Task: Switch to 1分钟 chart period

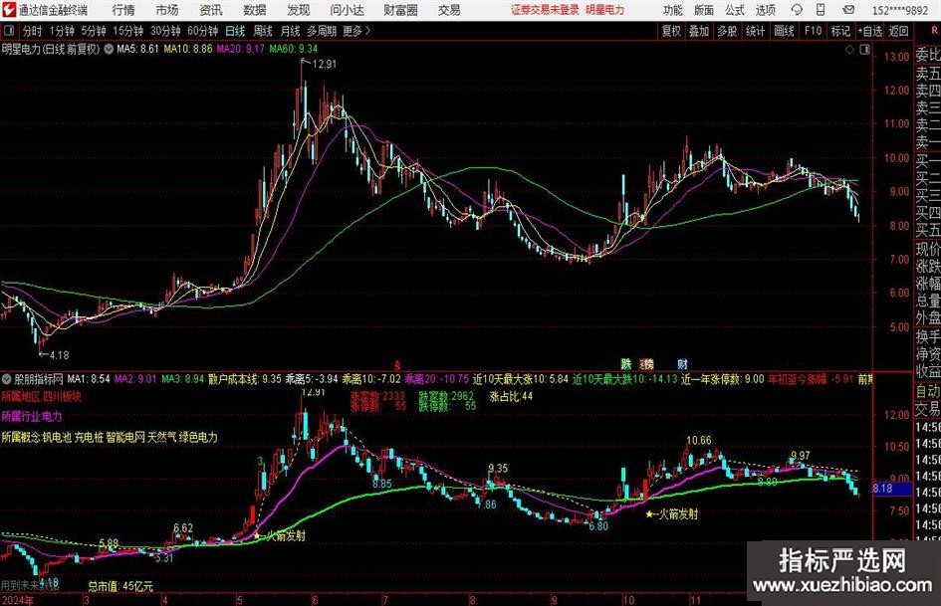Action: click(x=62, y=31)
